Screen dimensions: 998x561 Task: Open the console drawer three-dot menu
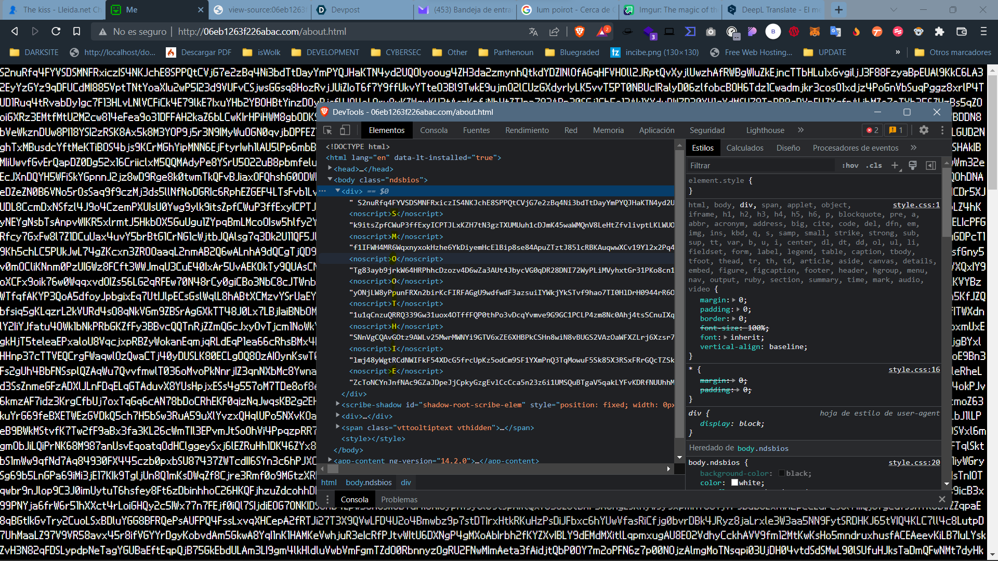click(327, 499)
